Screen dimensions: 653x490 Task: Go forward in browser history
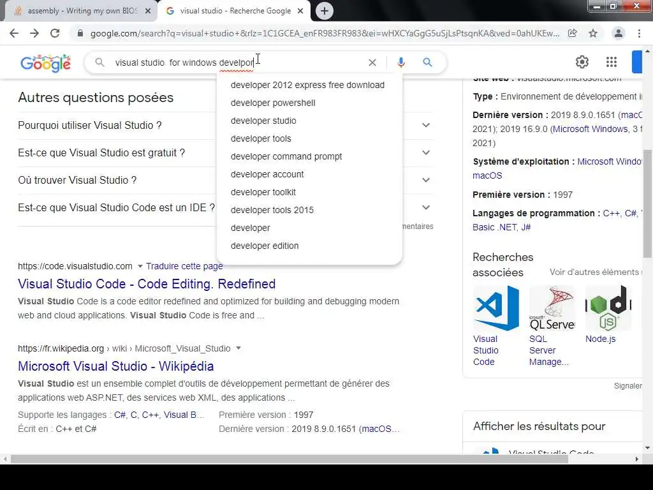pos(34,33)
